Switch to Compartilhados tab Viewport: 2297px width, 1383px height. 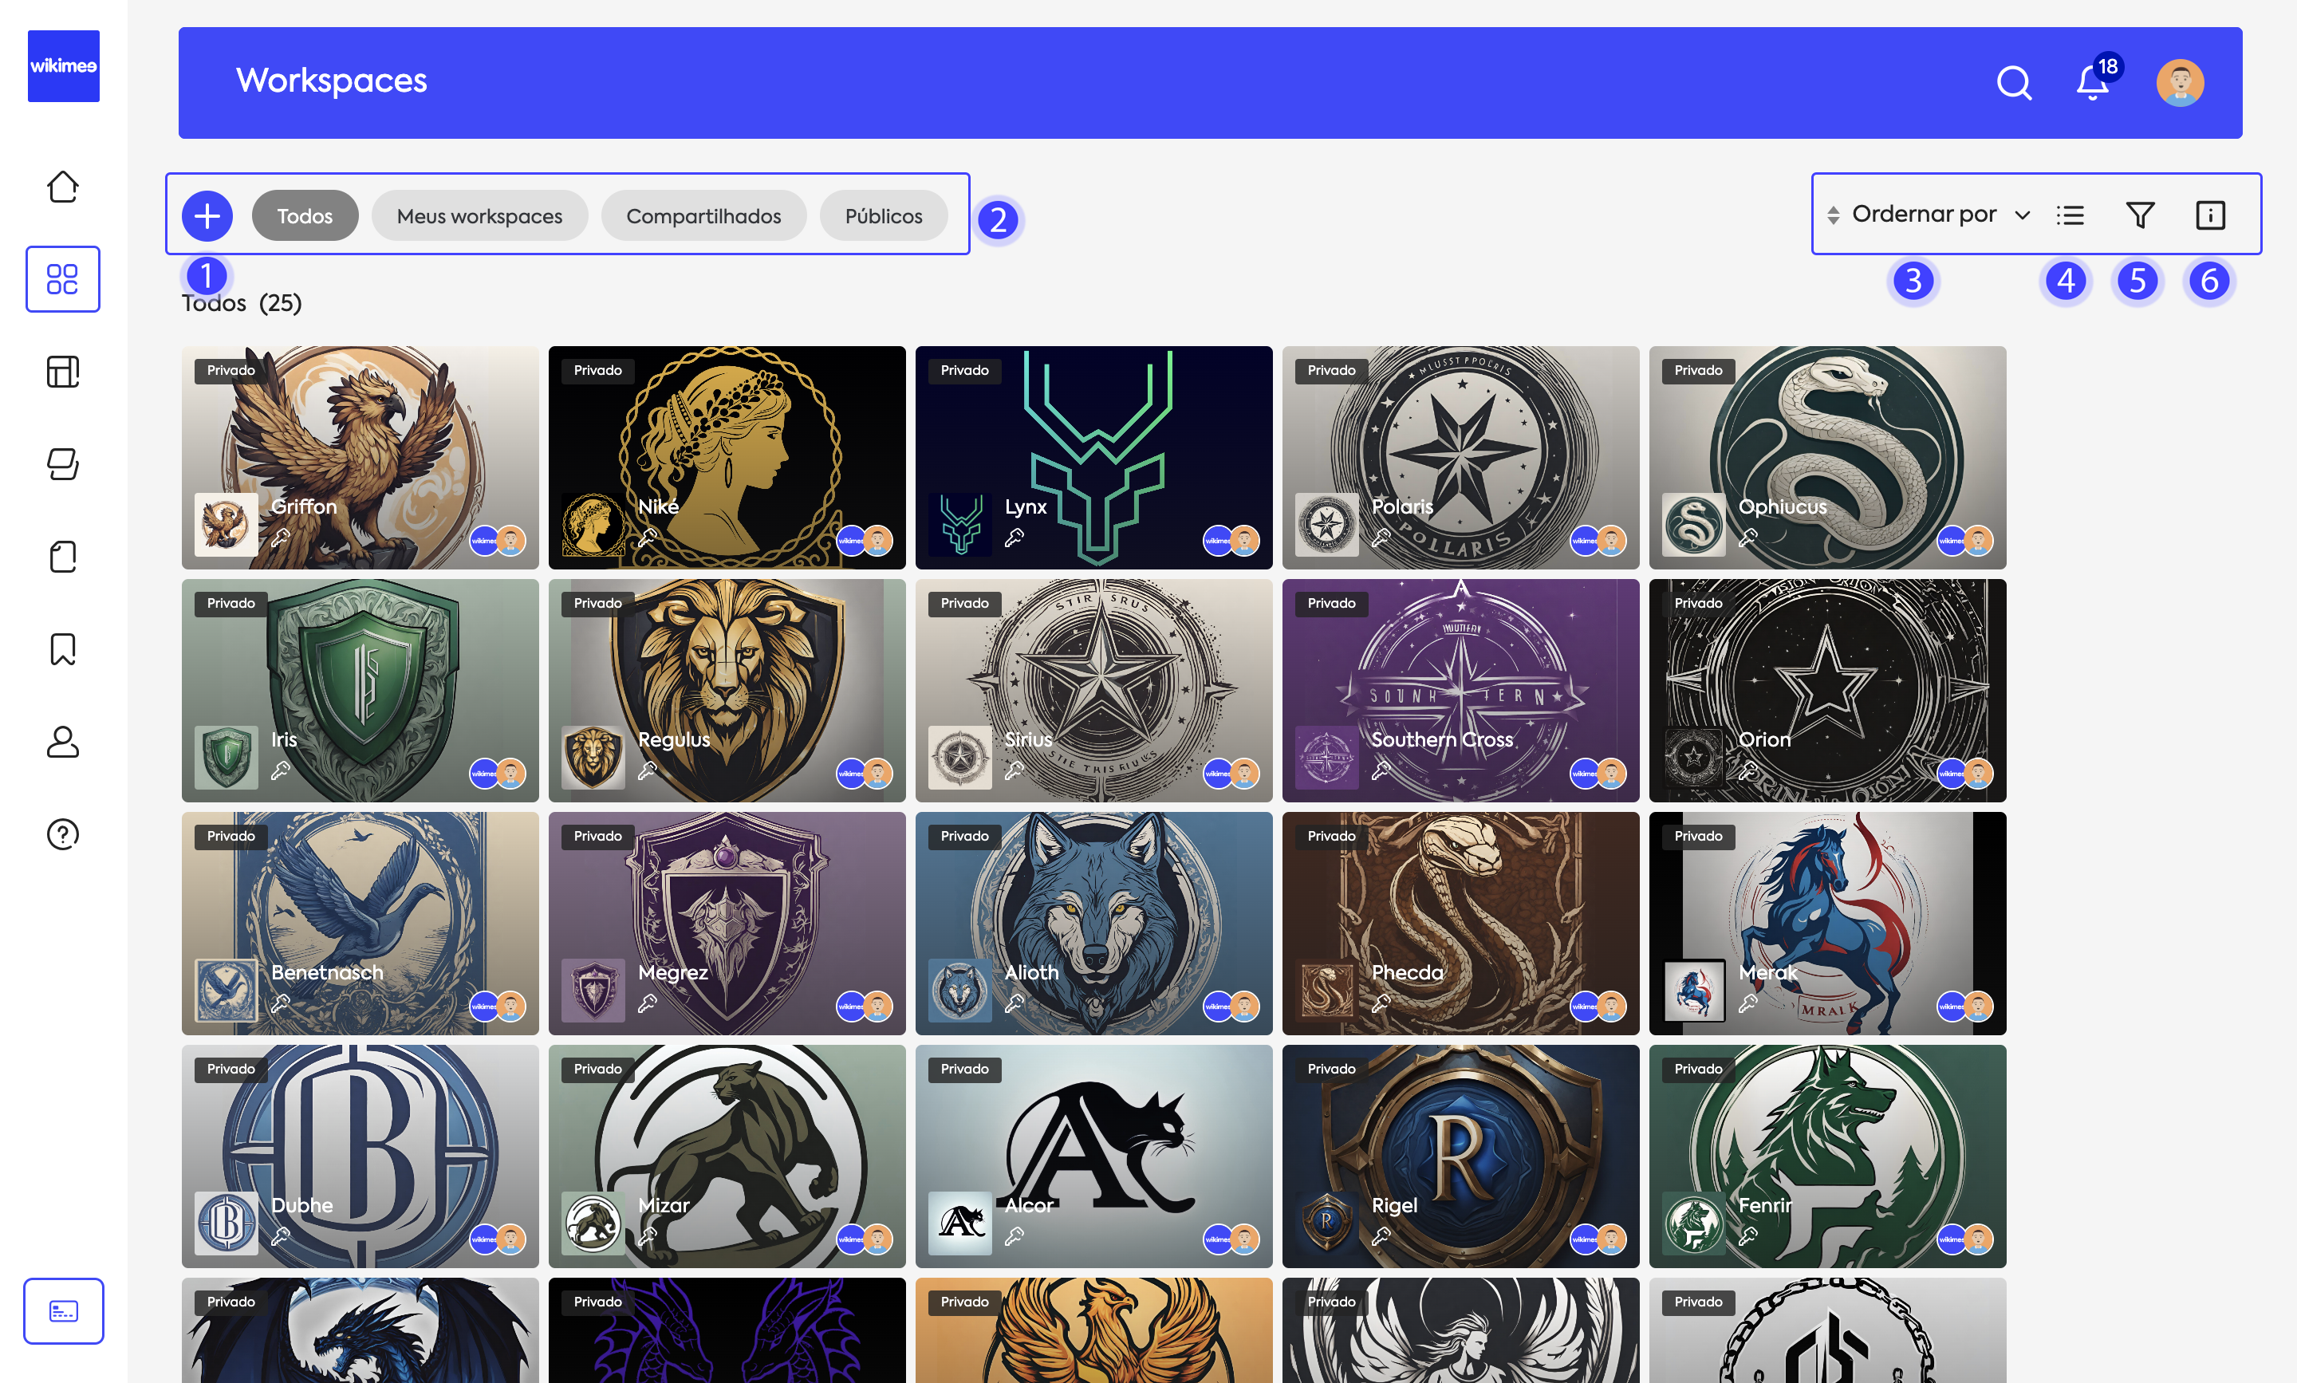[x=703, y=216]
